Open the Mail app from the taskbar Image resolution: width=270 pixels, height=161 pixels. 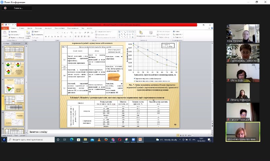pos(92,140)
